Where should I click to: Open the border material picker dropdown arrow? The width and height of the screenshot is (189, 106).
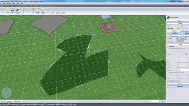pyautogui.click(x=187, y=54)
